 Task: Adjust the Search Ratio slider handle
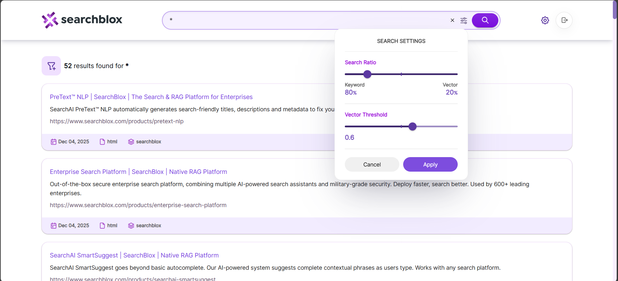point(367,74)
